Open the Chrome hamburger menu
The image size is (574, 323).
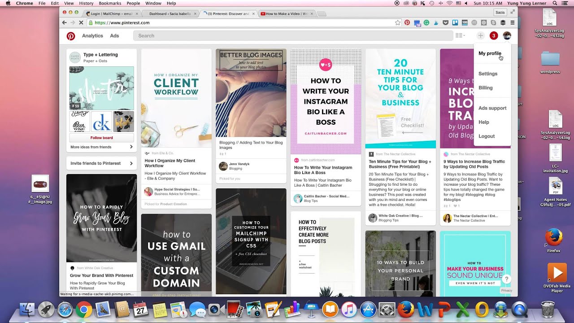click(x=513, y=22)
